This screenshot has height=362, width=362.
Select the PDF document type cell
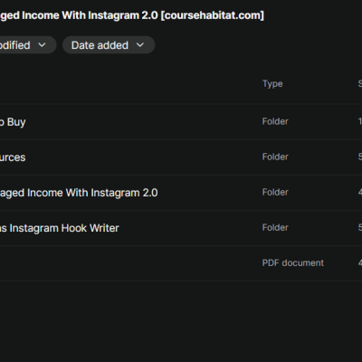pyautogui.click(x=293, y=262)
